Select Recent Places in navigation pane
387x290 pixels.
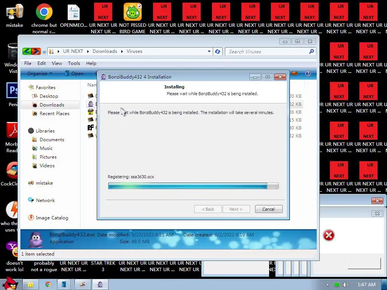[x=54, y=113]
